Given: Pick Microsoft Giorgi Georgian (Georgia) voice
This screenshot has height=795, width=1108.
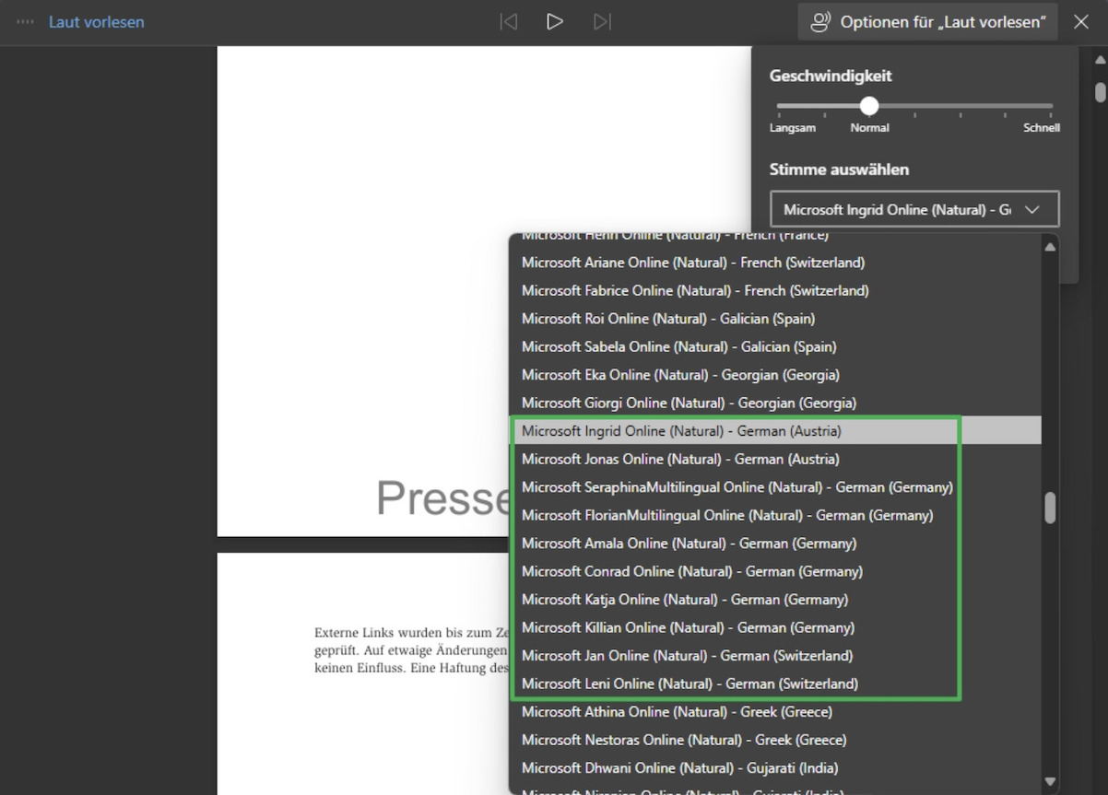Looking at the screenshot, I should point(775,403).
